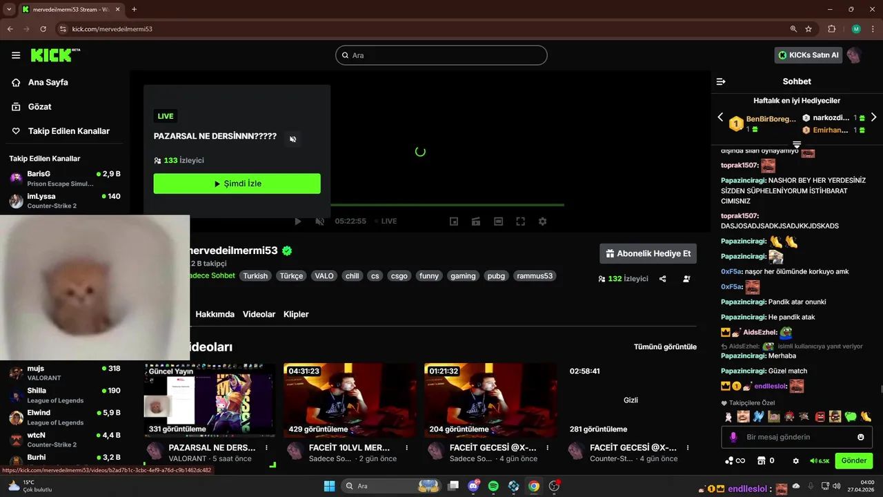This screenshot has height=497, width=883.
Task: Open BarisG channel in sidebar
Action: coord(65,178)
